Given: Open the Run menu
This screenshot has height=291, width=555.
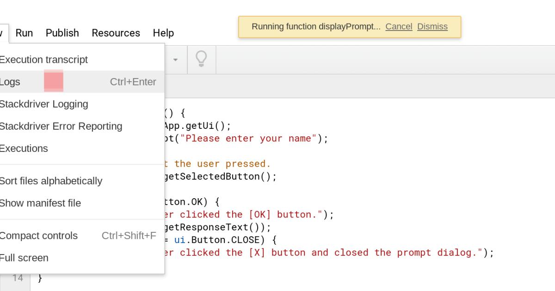Looking at the screenshot, I should pos(24,33).
